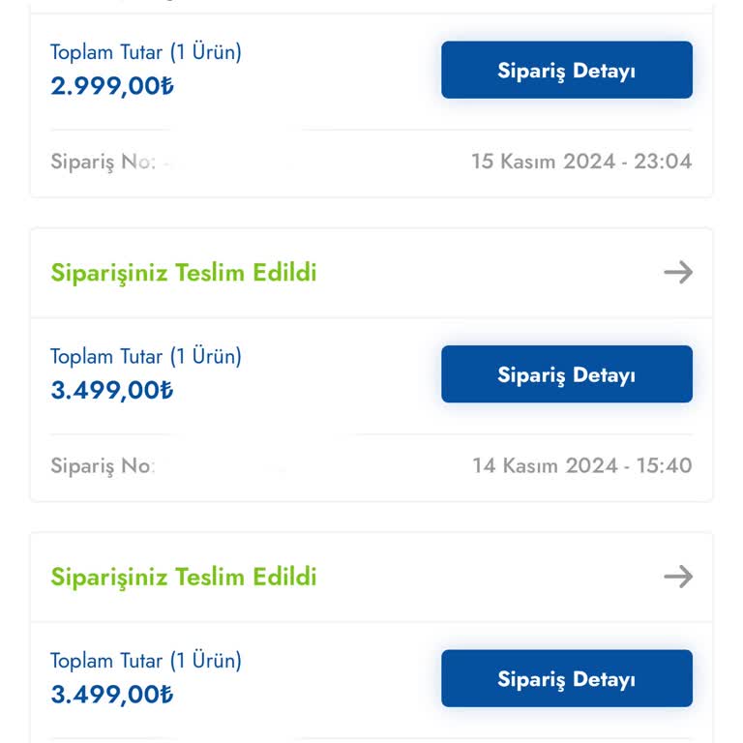This screenshot has height=743, width=743.
Task: Select the '15 Kasım 2024 - 23:04' date
Action: (581, 162)
